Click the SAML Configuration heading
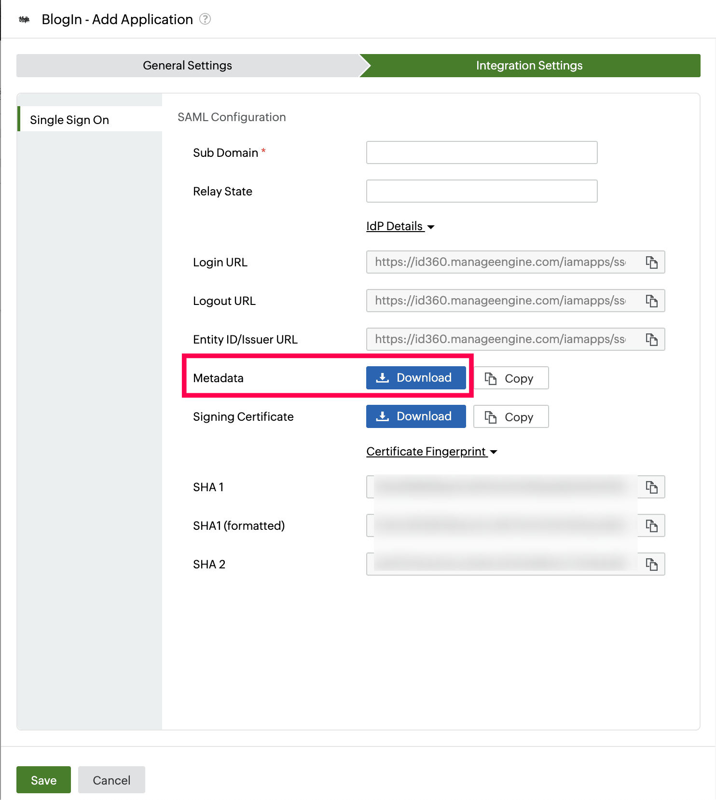This screenshot has height=800, width=716. tap(232, 117)
